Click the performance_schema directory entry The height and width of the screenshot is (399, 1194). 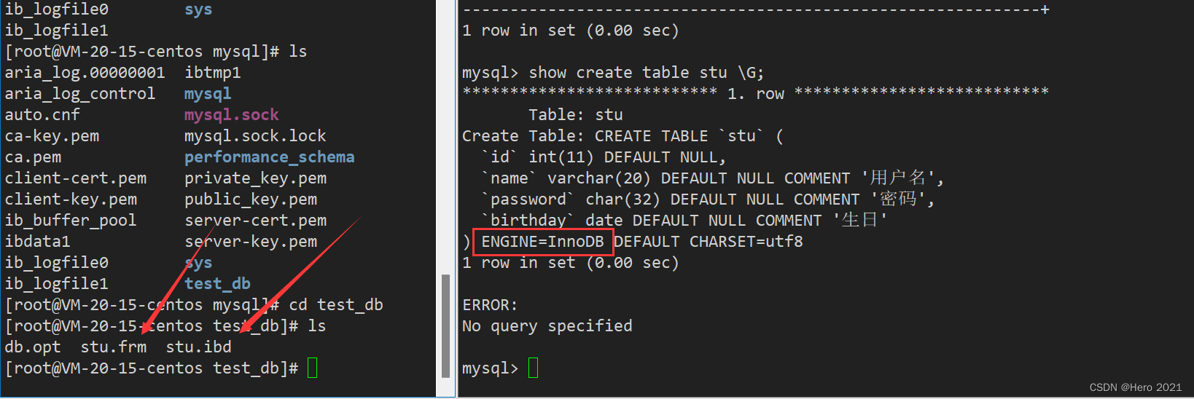coord(270,157)
